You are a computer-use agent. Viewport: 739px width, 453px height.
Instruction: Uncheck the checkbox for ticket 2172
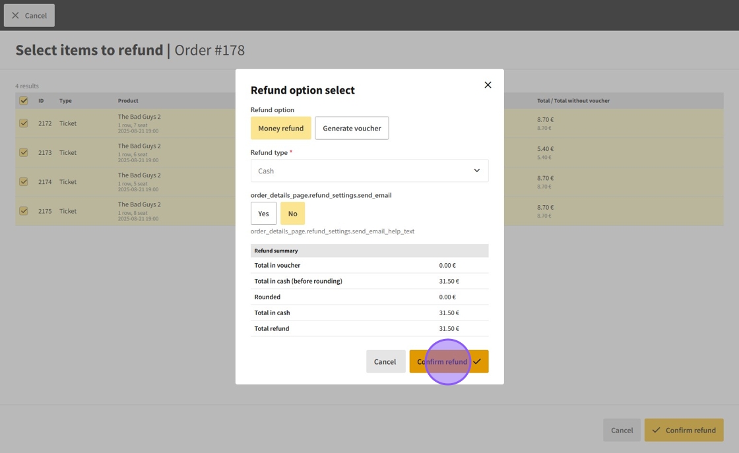24,123
